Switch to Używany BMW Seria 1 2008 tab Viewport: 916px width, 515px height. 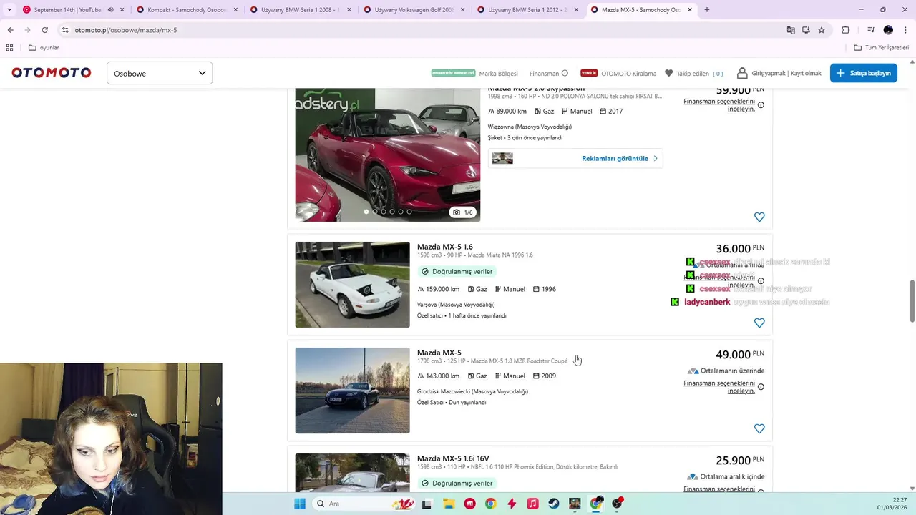coord(301,10)
